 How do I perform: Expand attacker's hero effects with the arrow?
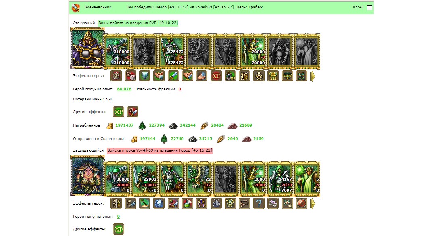point(313,76)
